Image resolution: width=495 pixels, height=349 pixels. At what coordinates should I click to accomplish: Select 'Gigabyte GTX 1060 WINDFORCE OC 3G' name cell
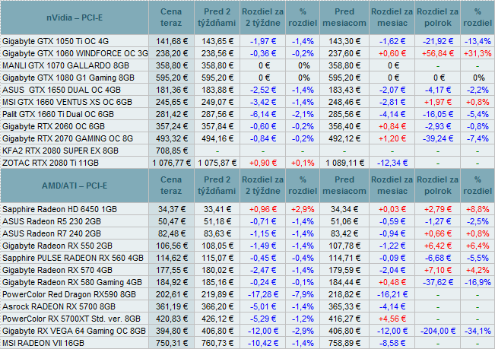75,54
